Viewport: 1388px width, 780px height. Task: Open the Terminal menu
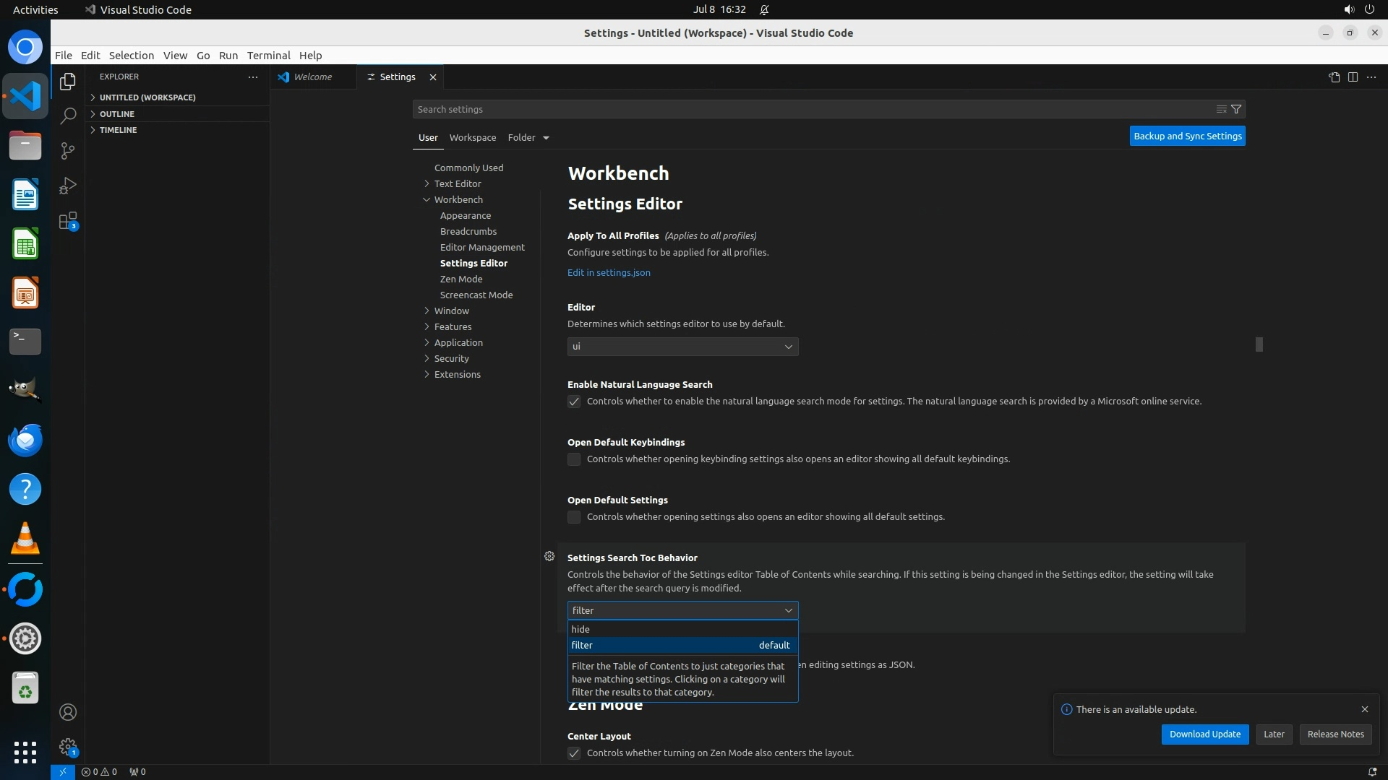coord(268,56)
